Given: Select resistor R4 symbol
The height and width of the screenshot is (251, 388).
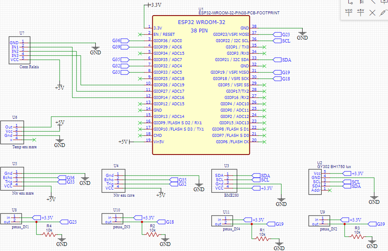Looking at the screenshot, I should [49, 234].
